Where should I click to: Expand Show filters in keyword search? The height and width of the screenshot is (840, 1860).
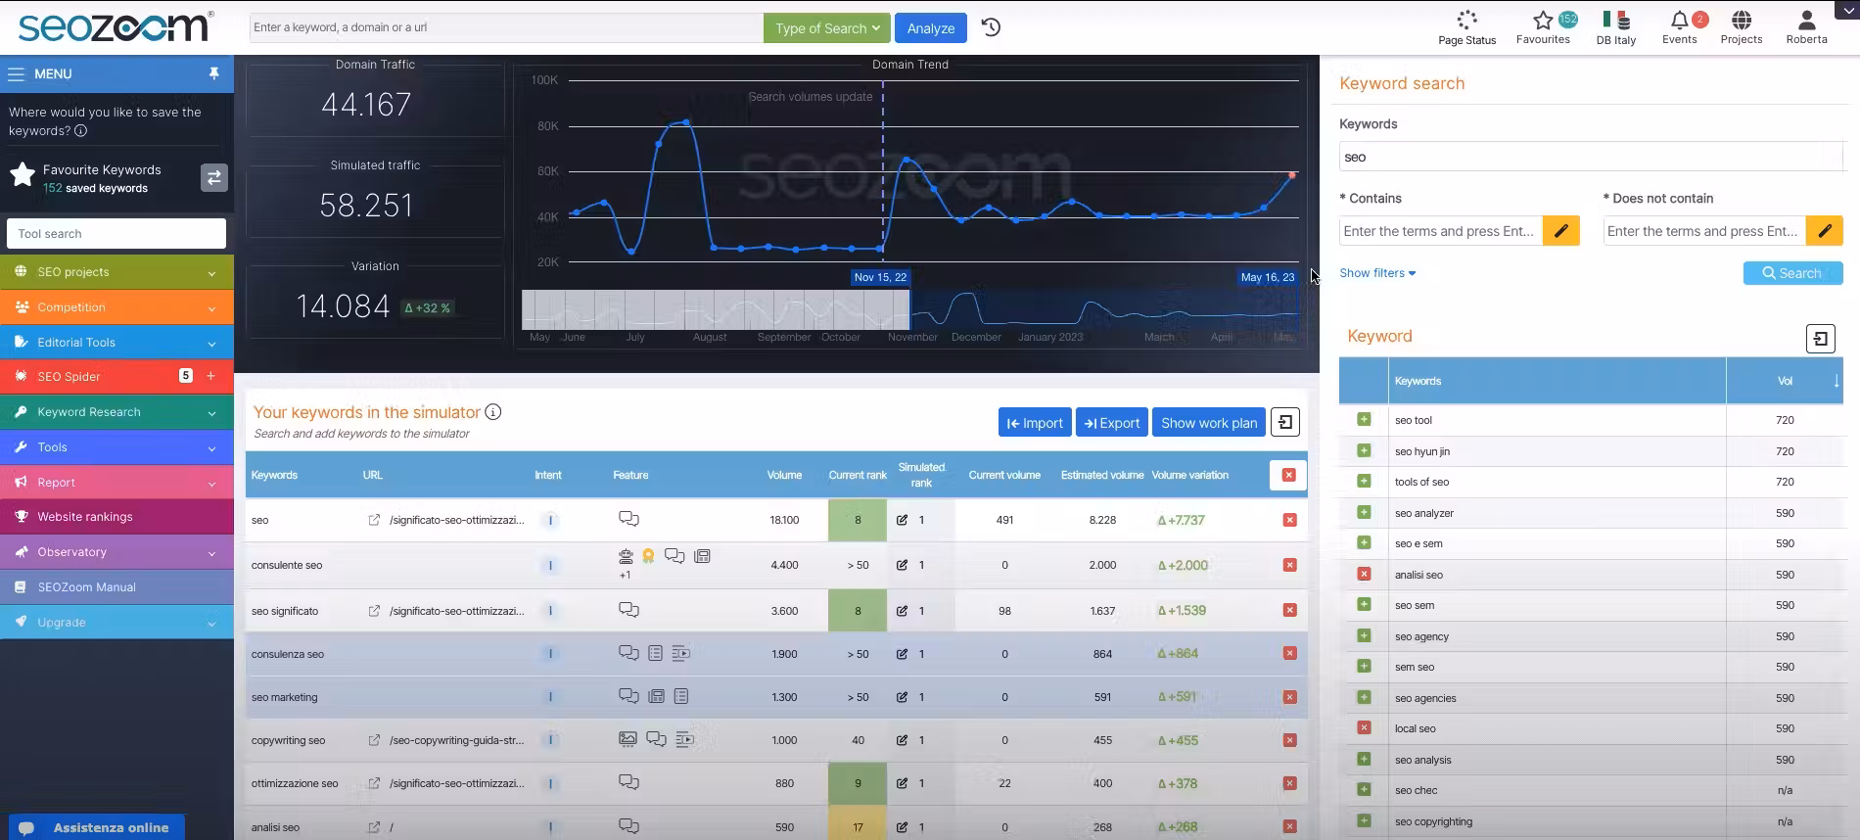click(x=1377, y=273)
